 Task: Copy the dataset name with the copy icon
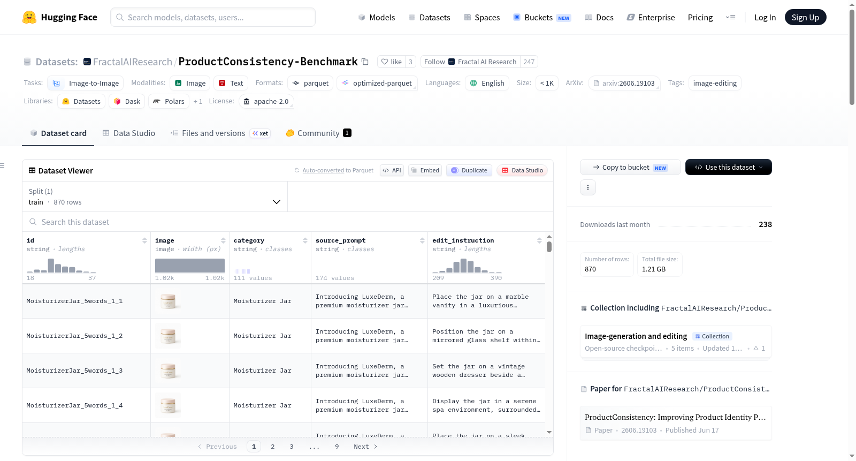click(x=365, y=62)
